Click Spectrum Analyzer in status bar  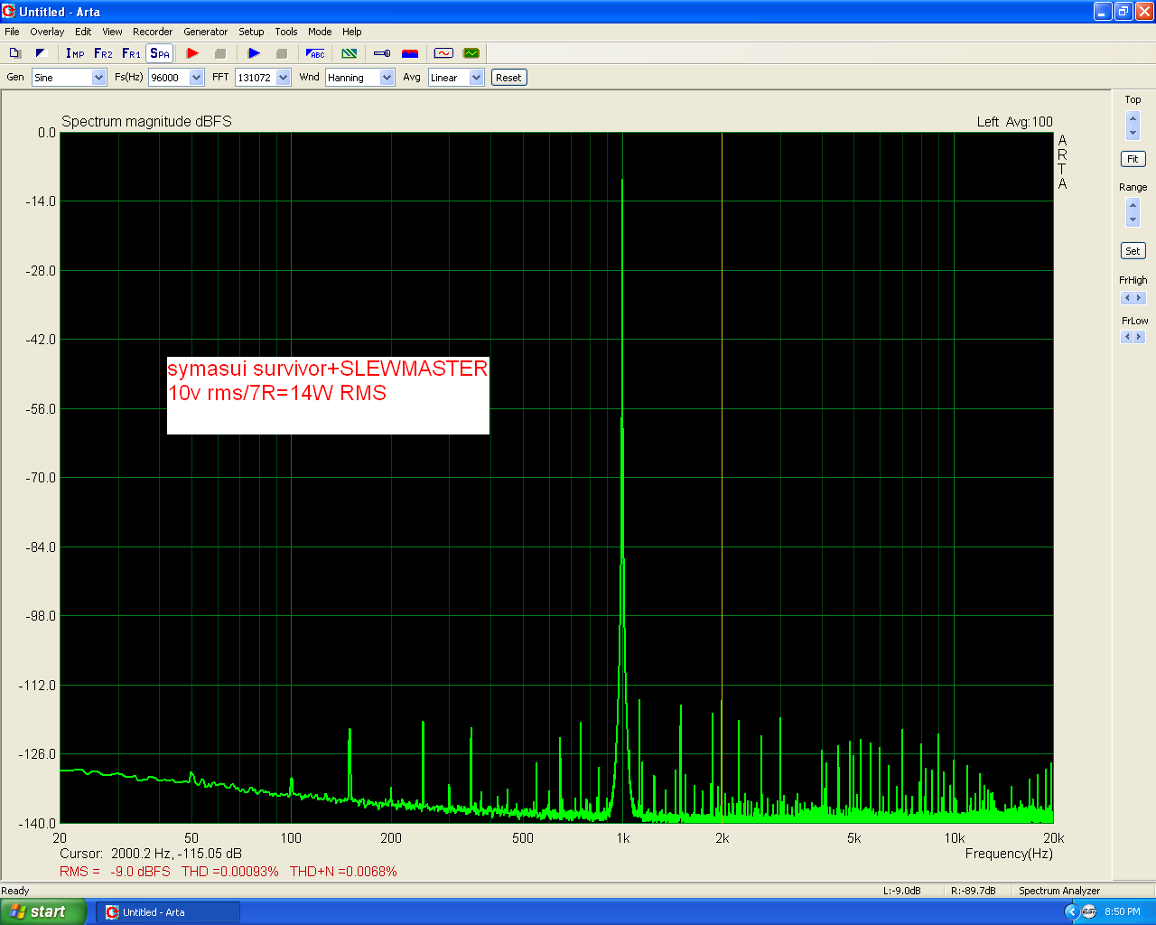[1059, 891]
